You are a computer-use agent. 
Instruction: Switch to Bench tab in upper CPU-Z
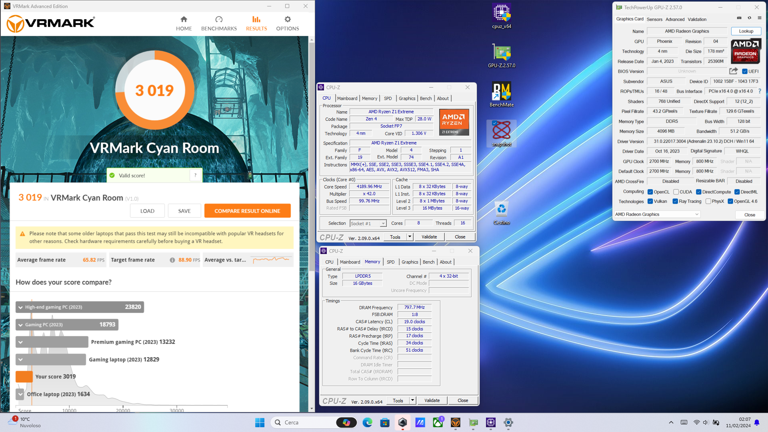[426, 98]
